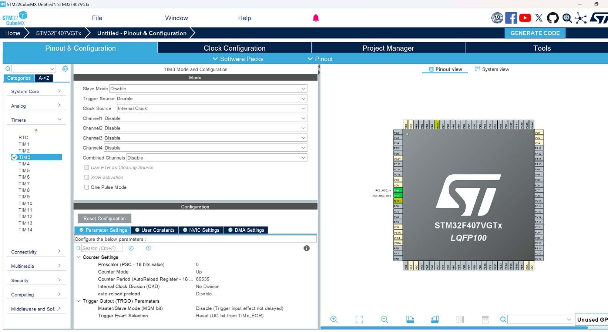The image size is (608, 332).
Task: Expand the Analog category
Action: pos(36,106)
